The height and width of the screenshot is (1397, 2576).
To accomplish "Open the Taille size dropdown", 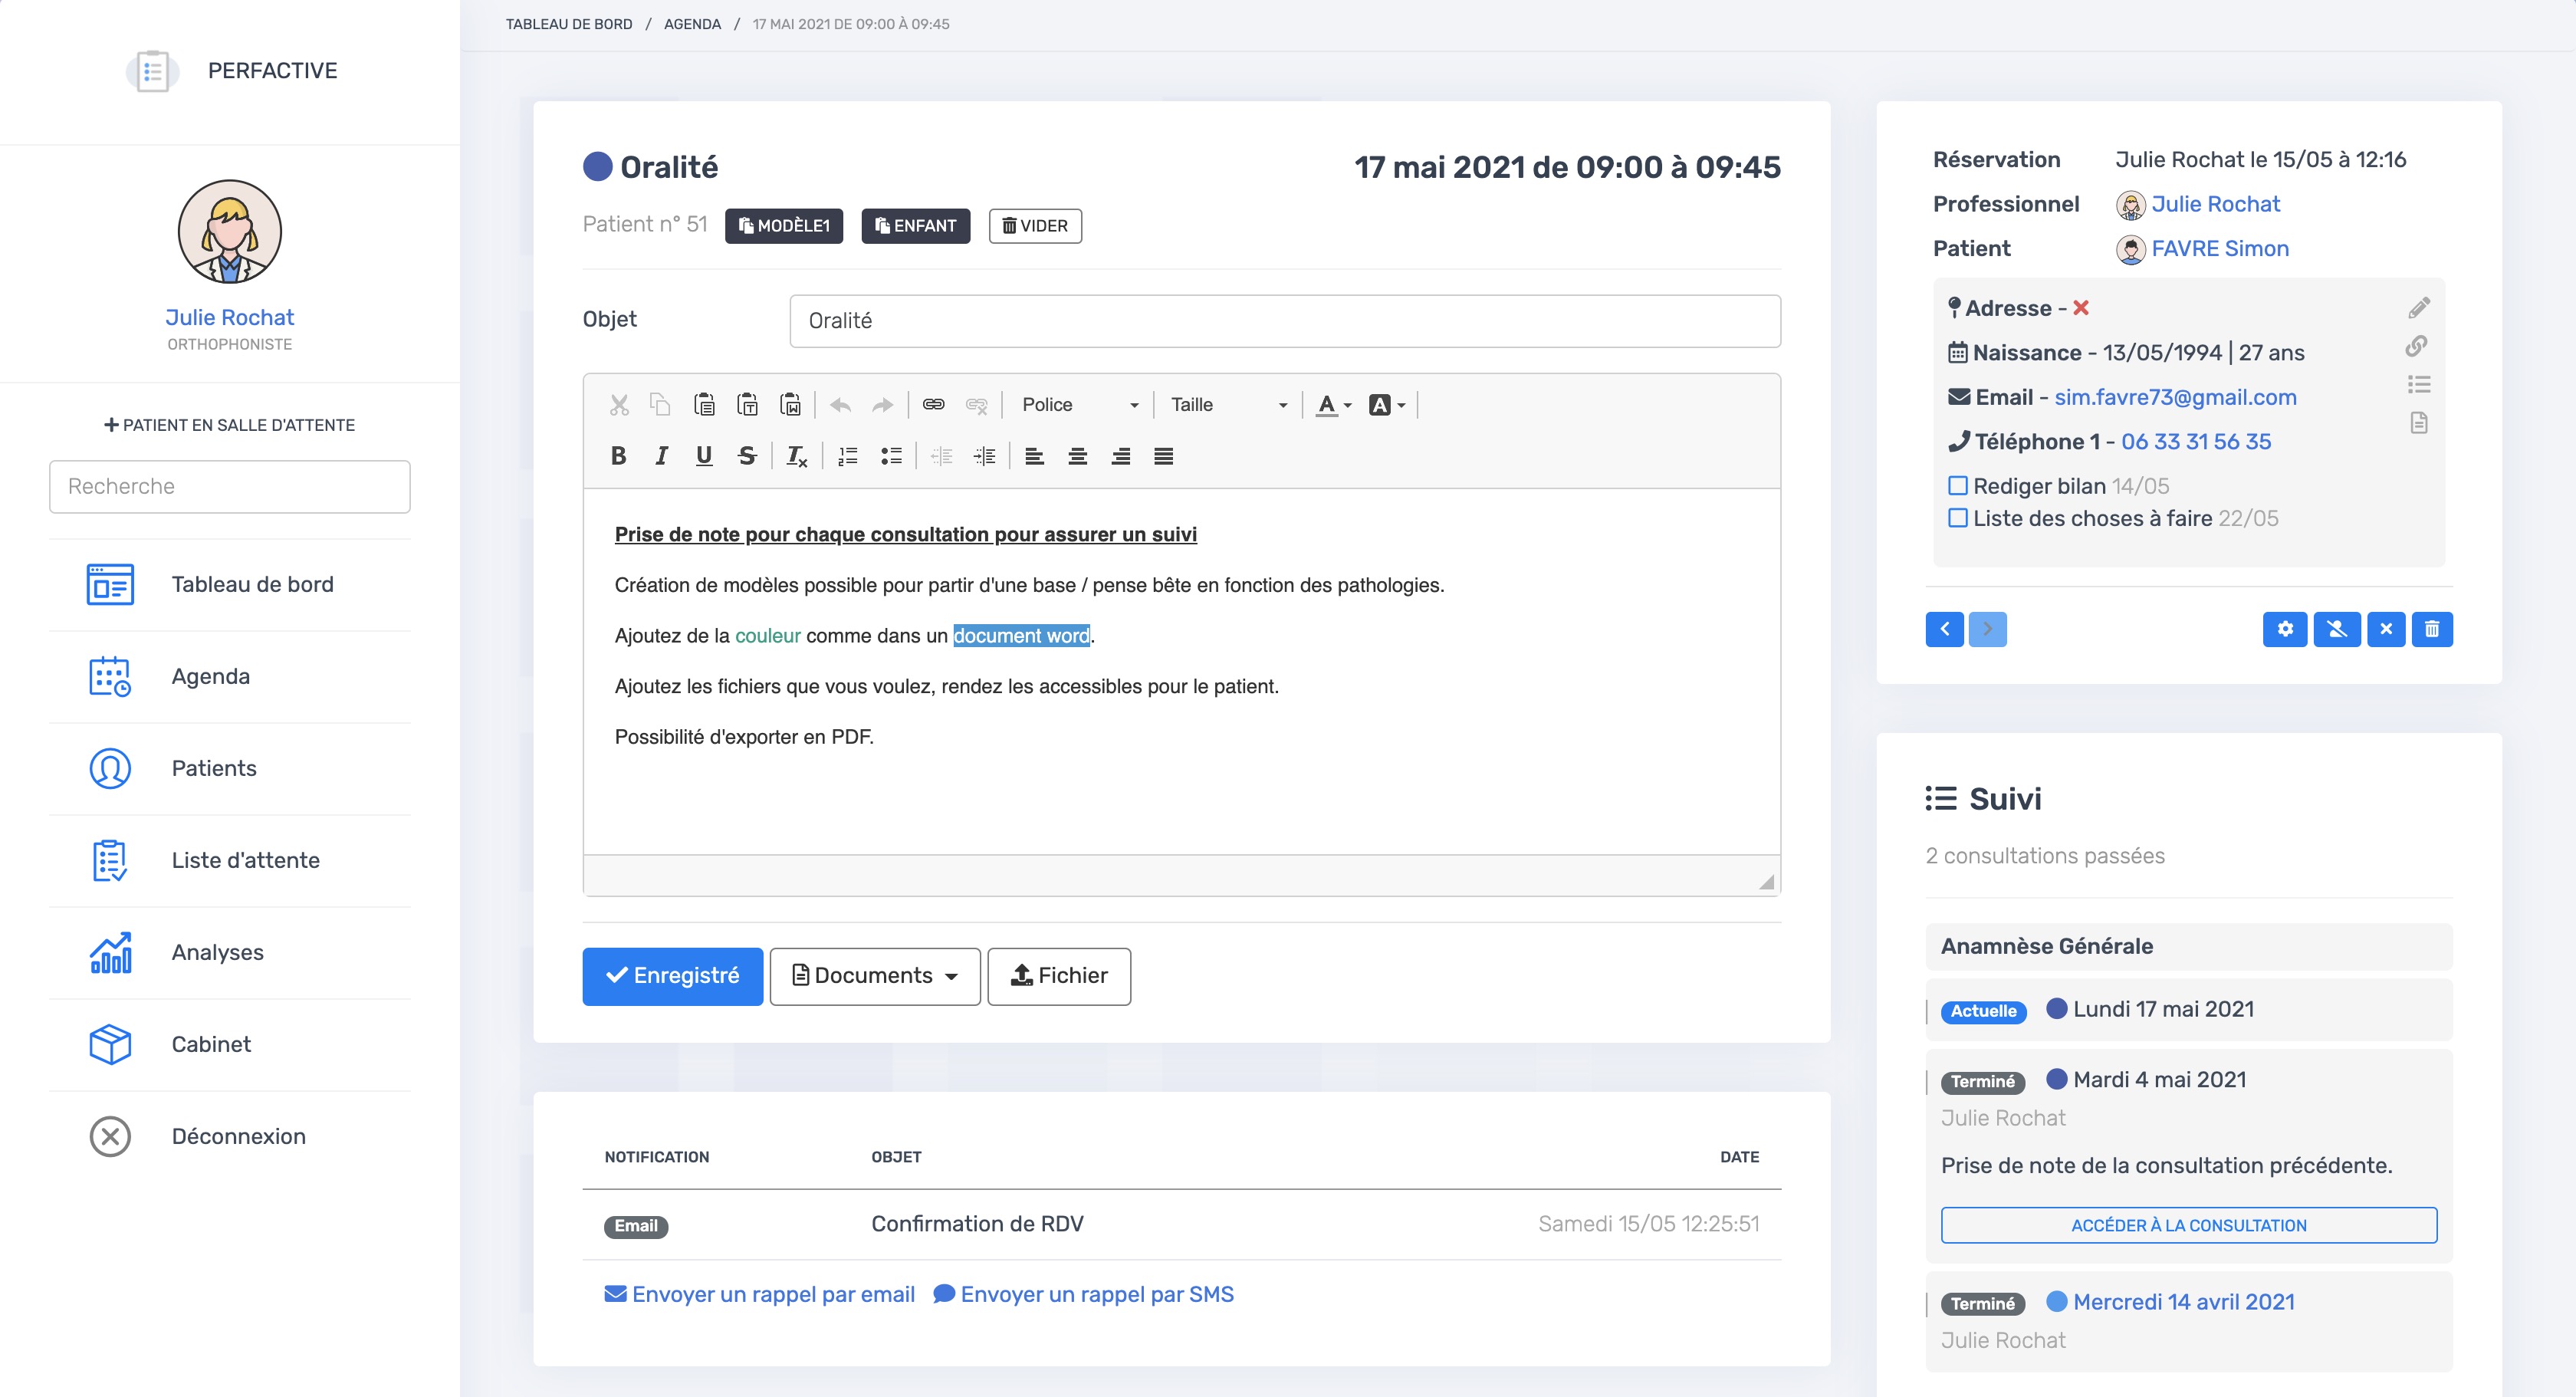I will [1228, 404].
